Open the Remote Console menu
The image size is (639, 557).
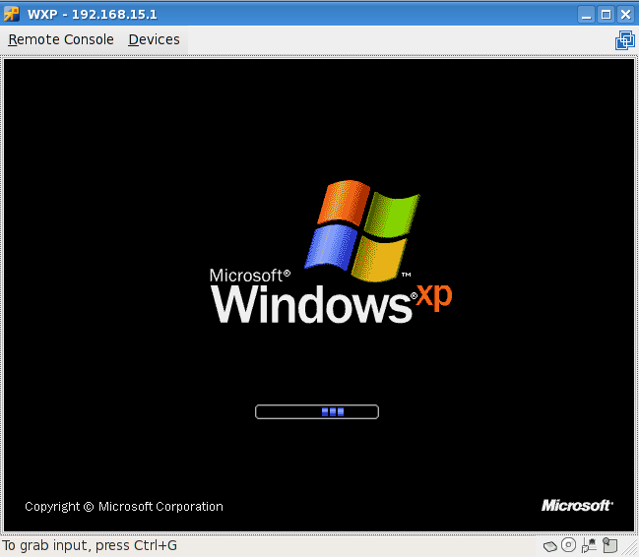coord(61,39)
